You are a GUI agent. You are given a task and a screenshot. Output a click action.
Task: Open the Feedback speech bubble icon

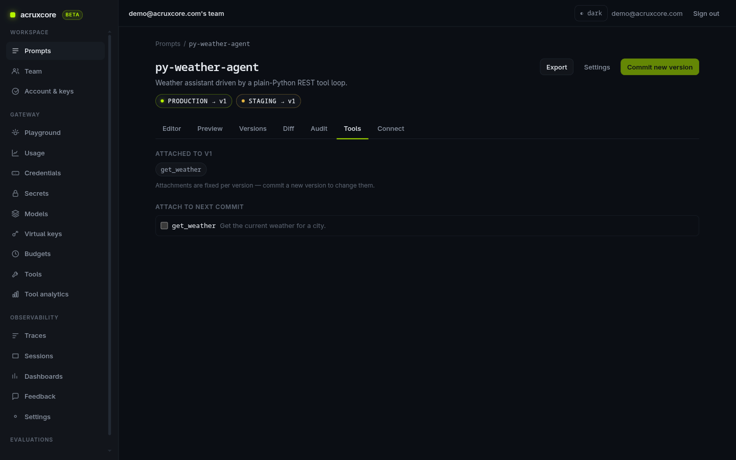point(15,396)
